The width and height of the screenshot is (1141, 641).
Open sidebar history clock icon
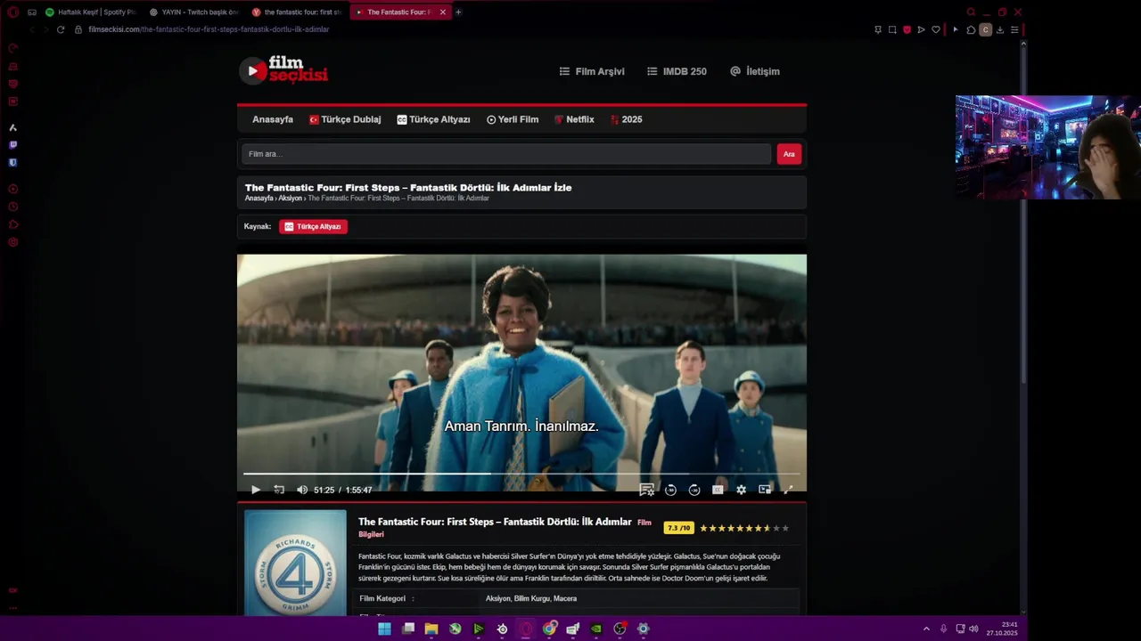coord(12,207)
